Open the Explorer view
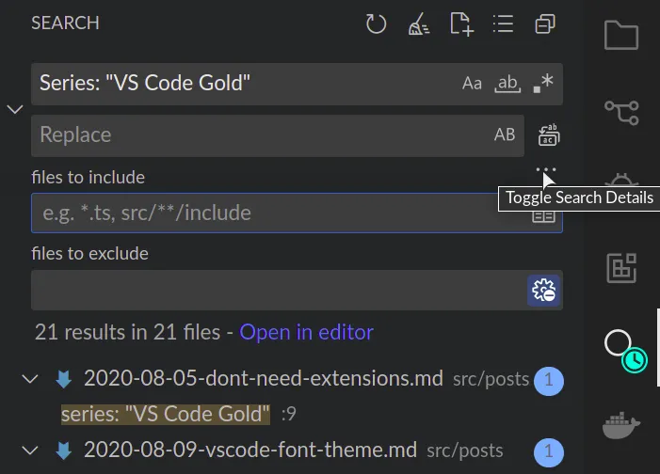 click(621, 35)
